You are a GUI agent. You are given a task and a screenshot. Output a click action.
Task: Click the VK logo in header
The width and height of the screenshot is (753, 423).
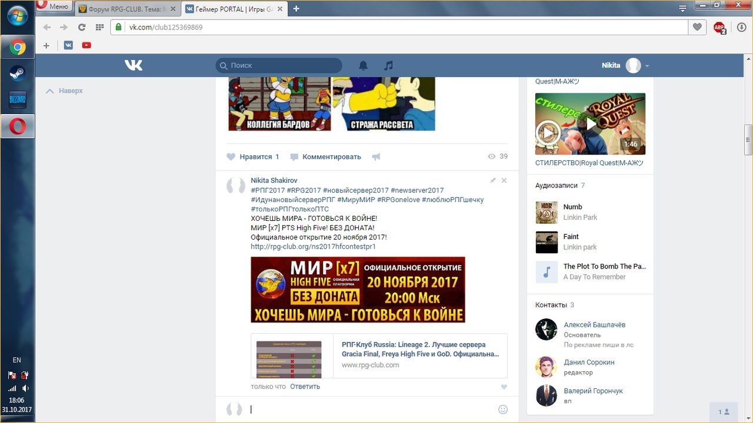(x=134, y=65)
